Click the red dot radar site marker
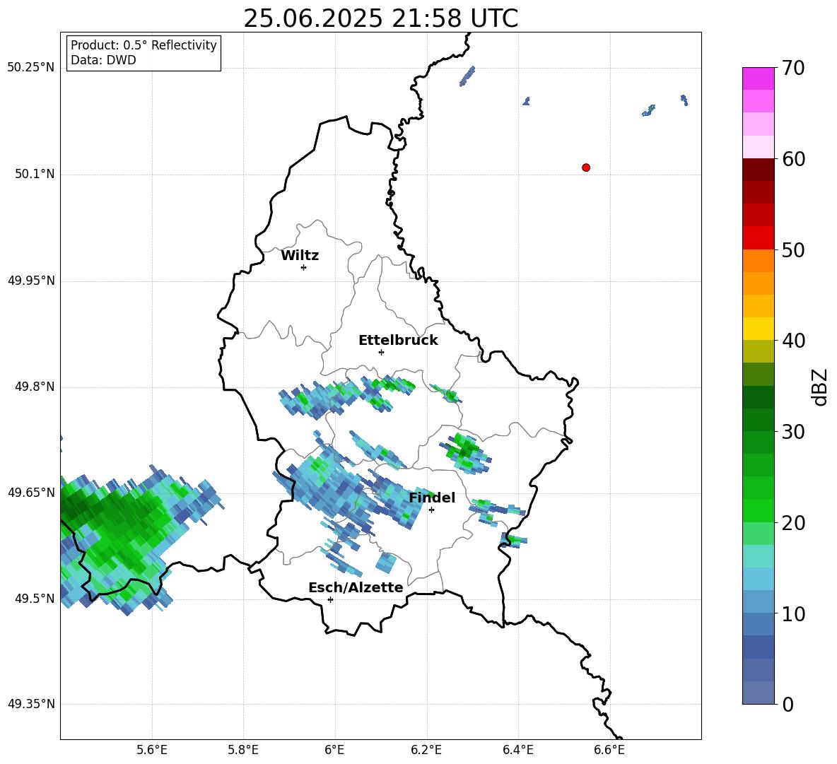The height and width of the screenshot is (764, 837). click(585, 168)
